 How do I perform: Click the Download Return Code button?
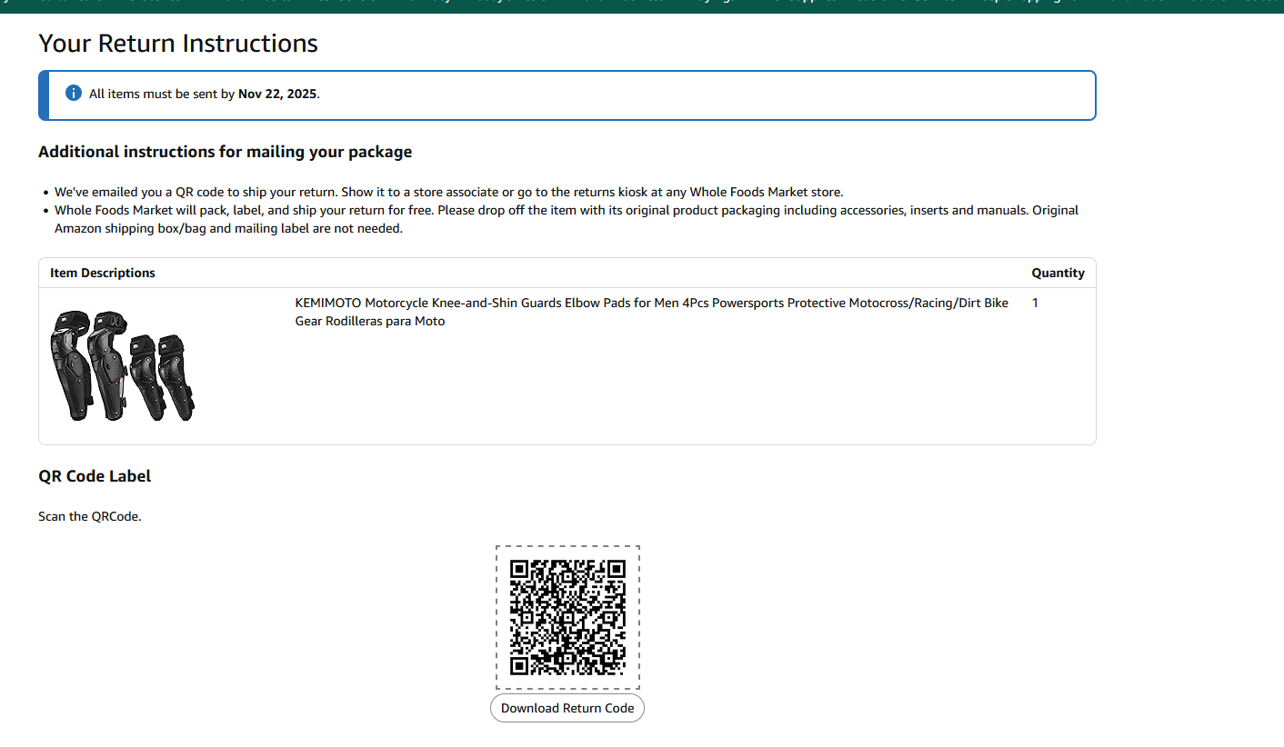coord(567,708)
